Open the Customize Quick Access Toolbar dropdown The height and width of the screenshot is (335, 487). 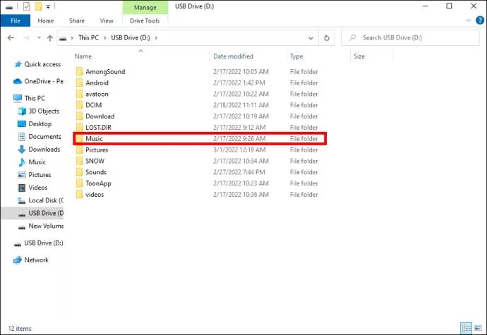pos(48,6)
